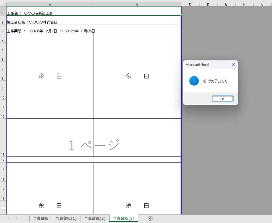Switch to the 写真台紙 sheet tab
The width and height of the screenshot is (272, 223).
click(40, 218)
